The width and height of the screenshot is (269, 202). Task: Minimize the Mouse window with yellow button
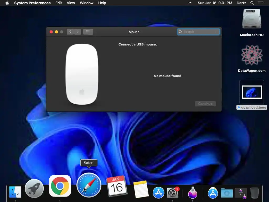(56, 32)
